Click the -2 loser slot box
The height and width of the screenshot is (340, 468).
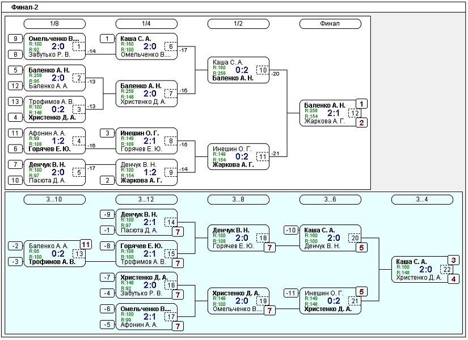pos(15,246)
